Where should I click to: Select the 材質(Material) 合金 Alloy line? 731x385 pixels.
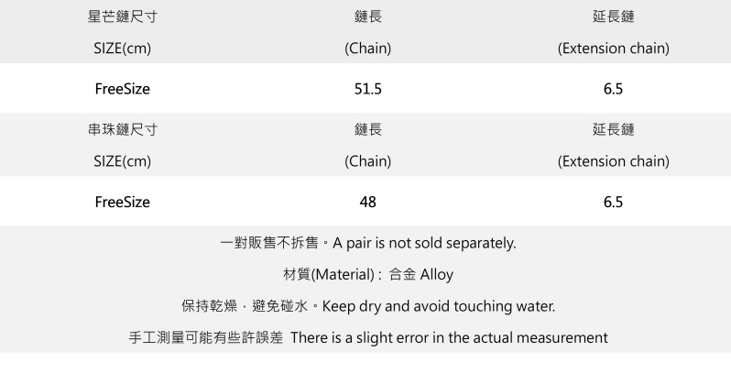pos(368,274)
